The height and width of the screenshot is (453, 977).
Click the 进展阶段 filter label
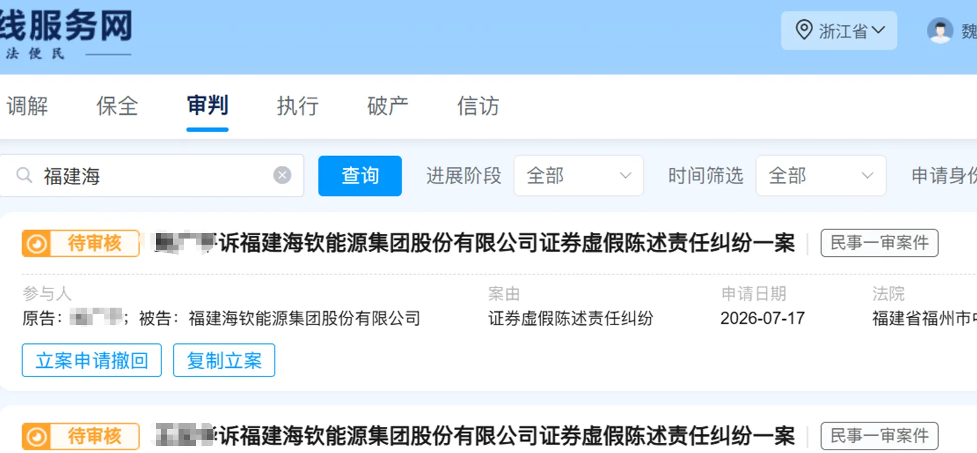463,176
